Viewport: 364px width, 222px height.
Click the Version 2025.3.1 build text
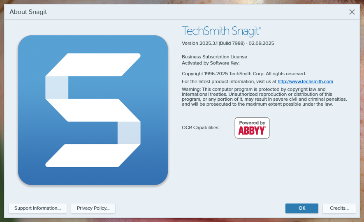(x=228, y=44)
